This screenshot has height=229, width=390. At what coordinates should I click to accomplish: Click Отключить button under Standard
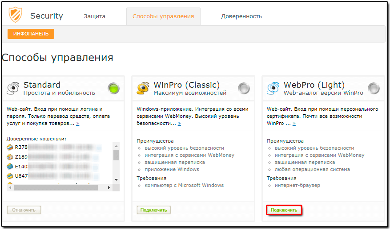pos(24,210)
